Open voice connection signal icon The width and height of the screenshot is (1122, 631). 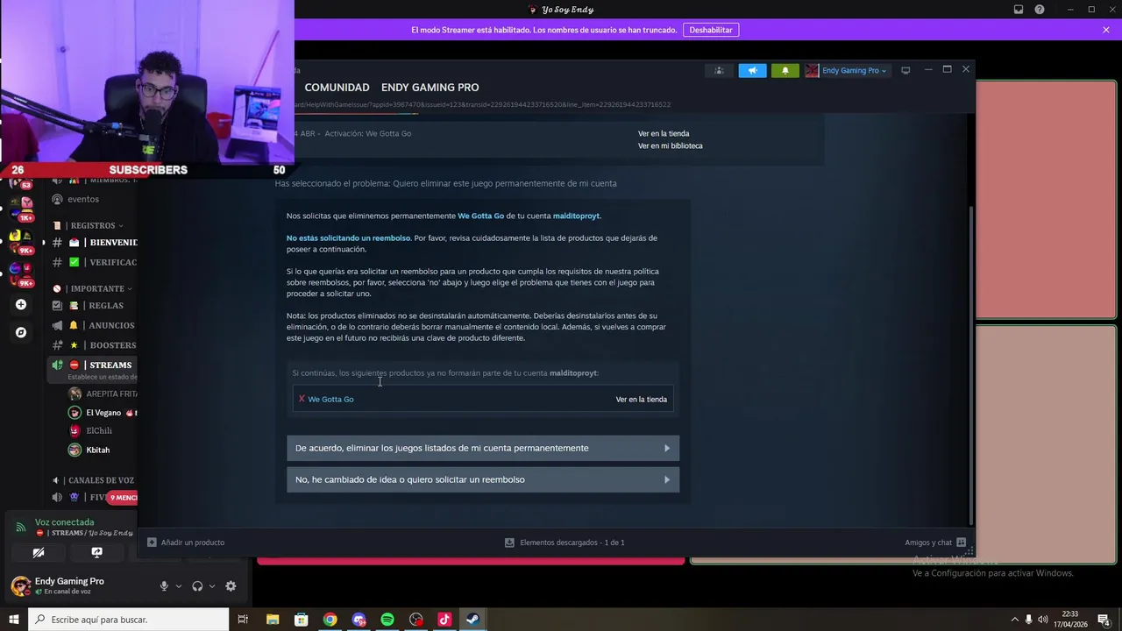(x=21, y=527)
